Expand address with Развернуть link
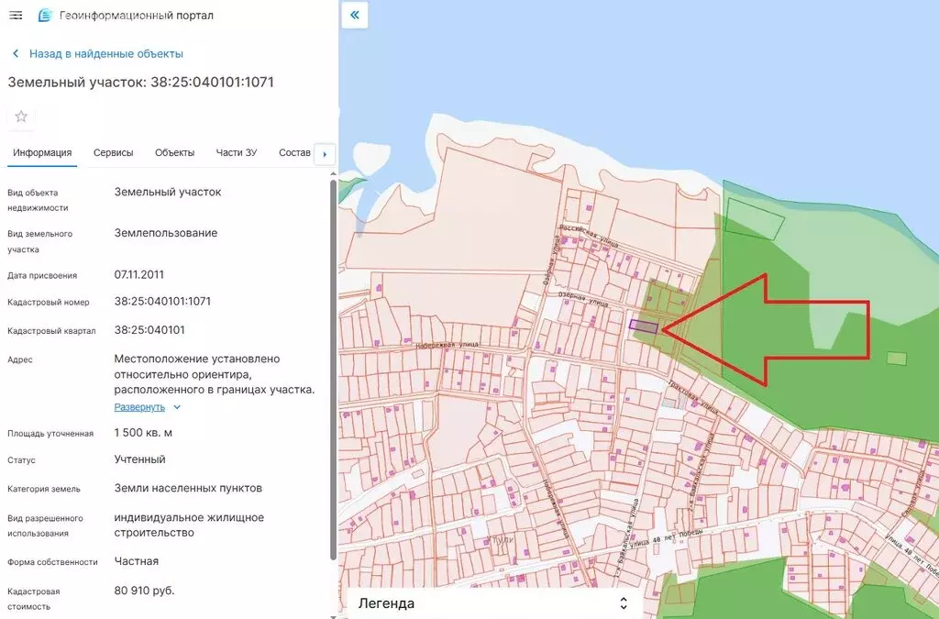 tap(139, 407)
